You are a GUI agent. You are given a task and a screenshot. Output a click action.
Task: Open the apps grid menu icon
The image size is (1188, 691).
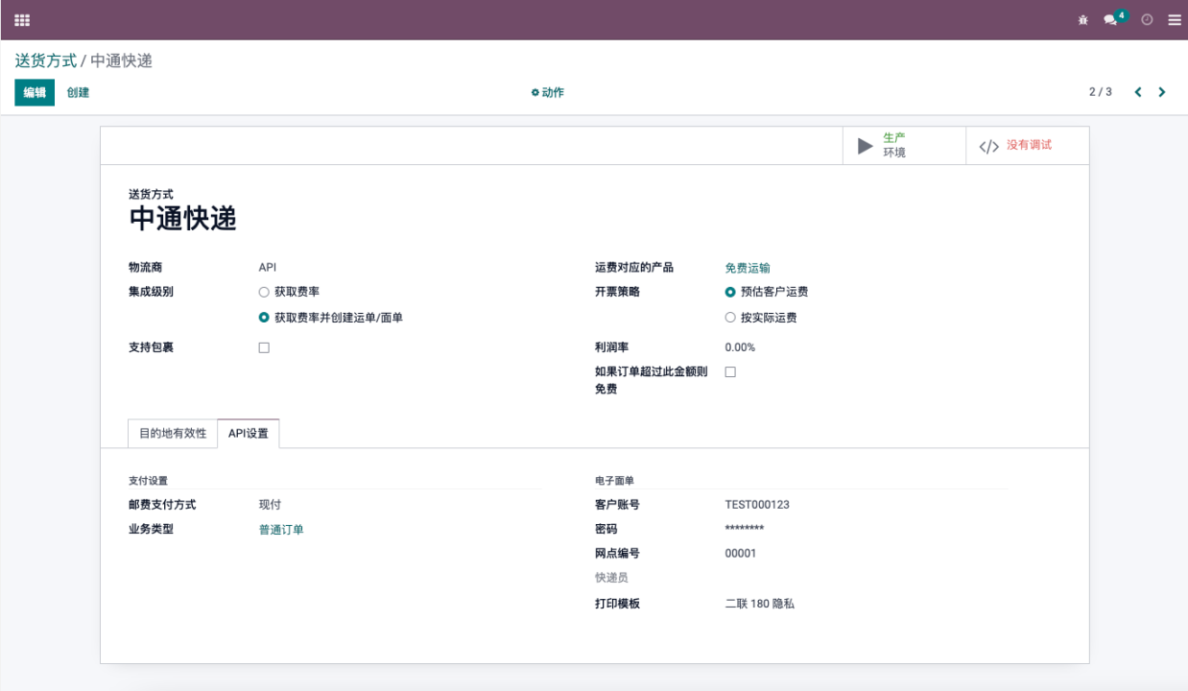click(x=22, y=19)
